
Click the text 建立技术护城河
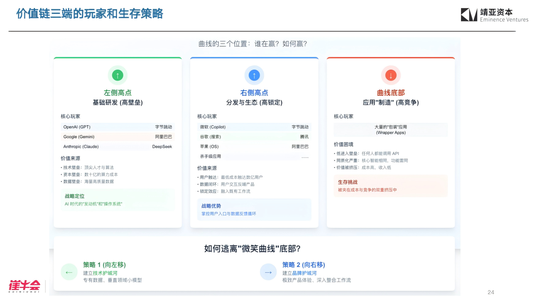click(100, 273)
